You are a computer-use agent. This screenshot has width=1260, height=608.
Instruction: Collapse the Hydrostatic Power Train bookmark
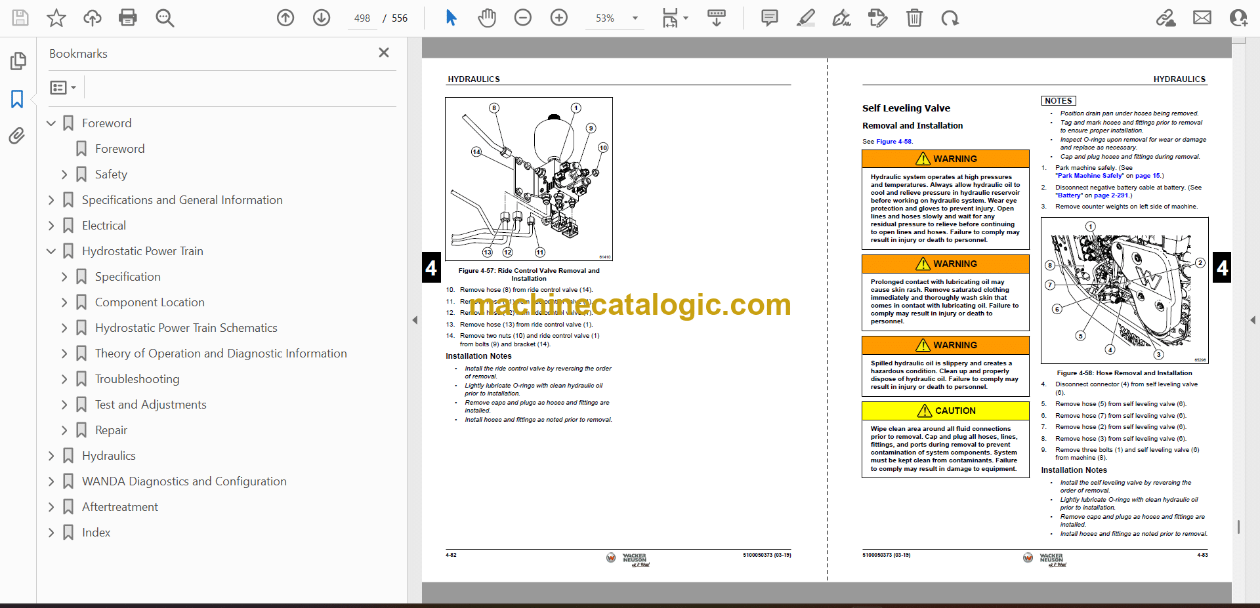click(51, 251)
